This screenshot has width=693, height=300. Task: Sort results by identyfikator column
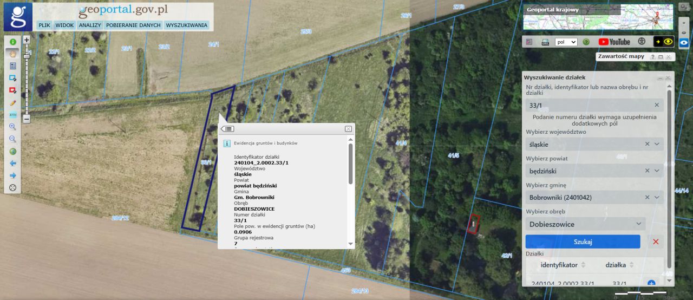pos(563,265)
